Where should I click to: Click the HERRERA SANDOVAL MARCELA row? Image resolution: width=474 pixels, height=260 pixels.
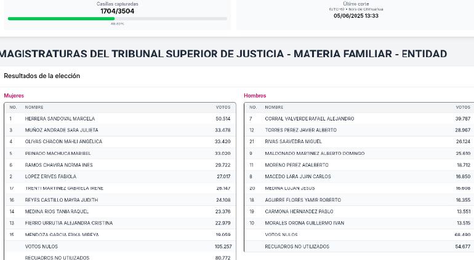(x=120, y=119)
